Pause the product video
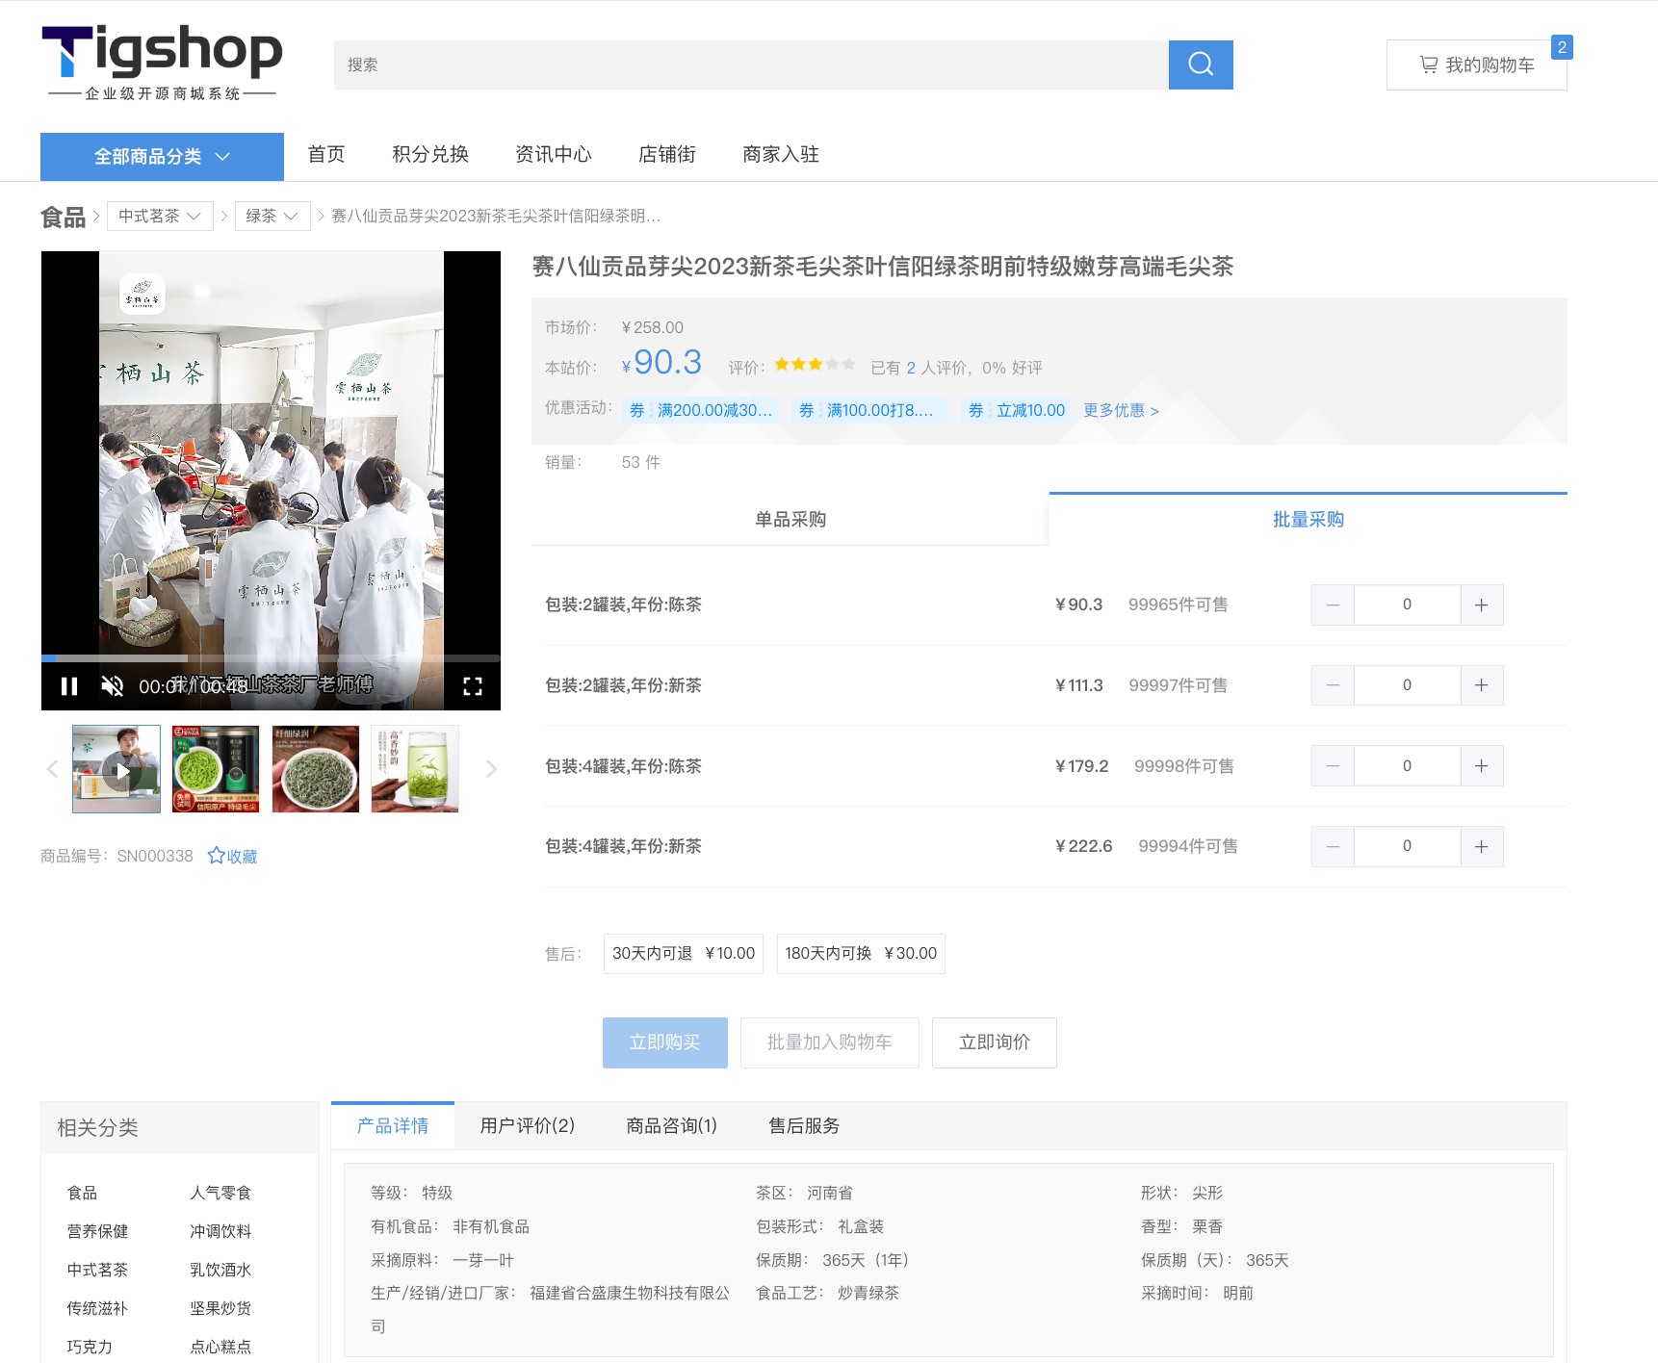The width and height of the screenshot is (1658, 1363). click(69, 686)
